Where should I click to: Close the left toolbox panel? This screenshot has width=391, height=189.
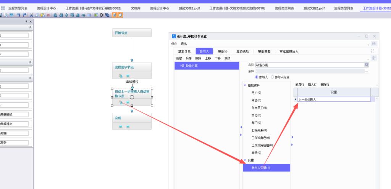pos(31,22)
